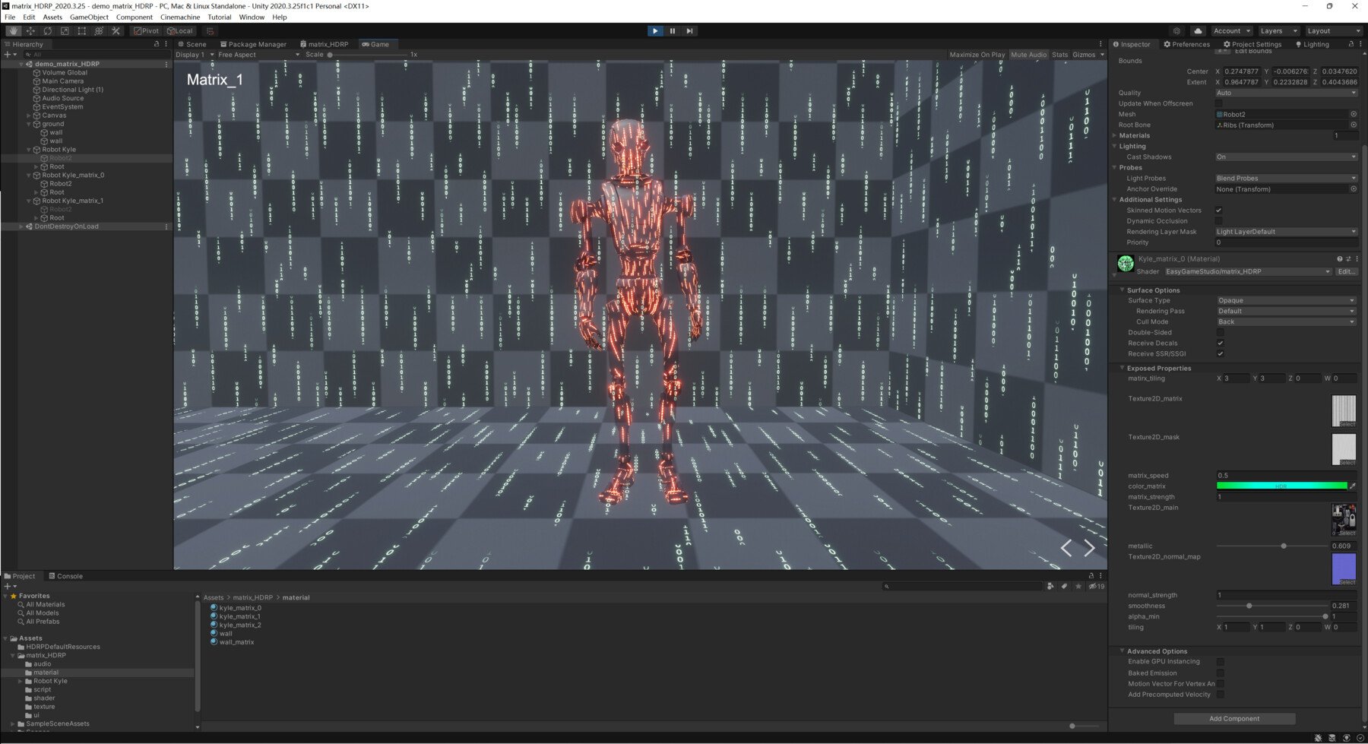Select the Rect Transform tool

(81, 30)
